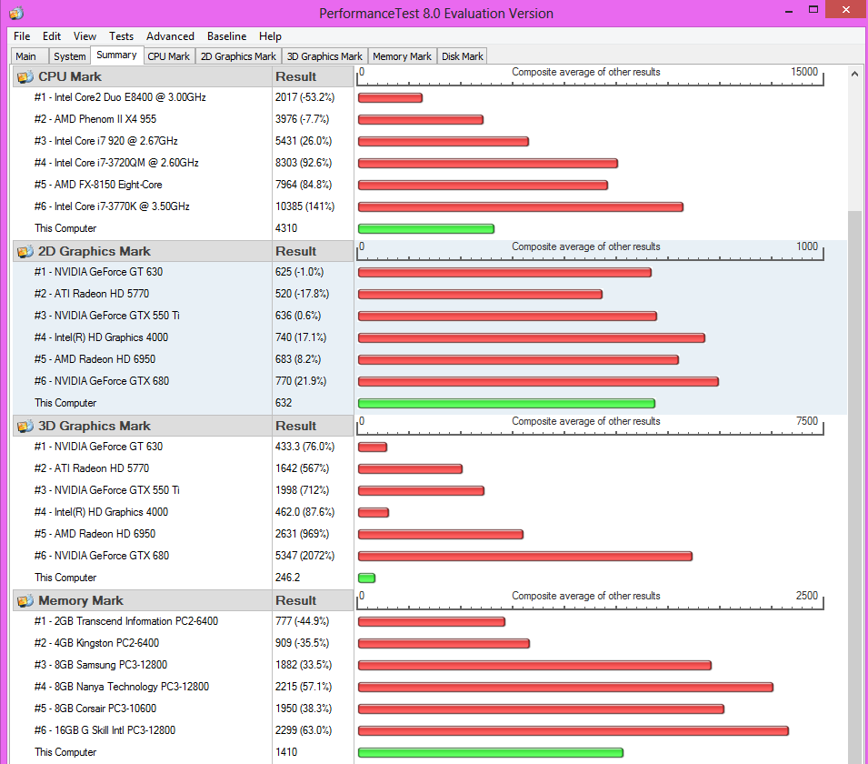The width and height of the screenshot is (868, 764).
Task: Click the Memory Mark section header
Action: (x=143, y=600)
